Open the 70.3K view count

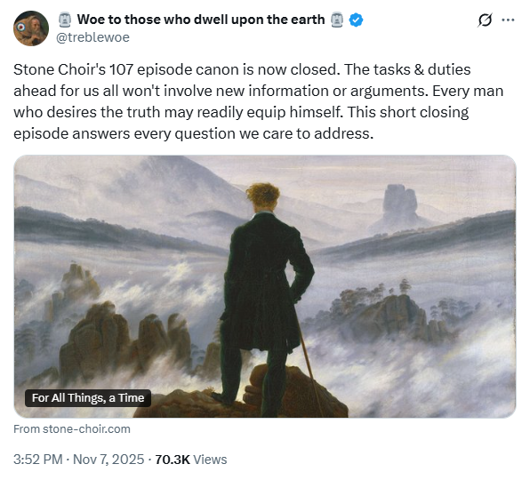click(x=173, y=460)
